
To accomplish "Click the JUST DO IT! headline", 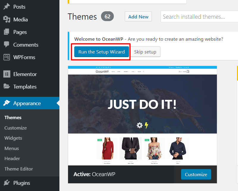I will (x=142, y=104).
